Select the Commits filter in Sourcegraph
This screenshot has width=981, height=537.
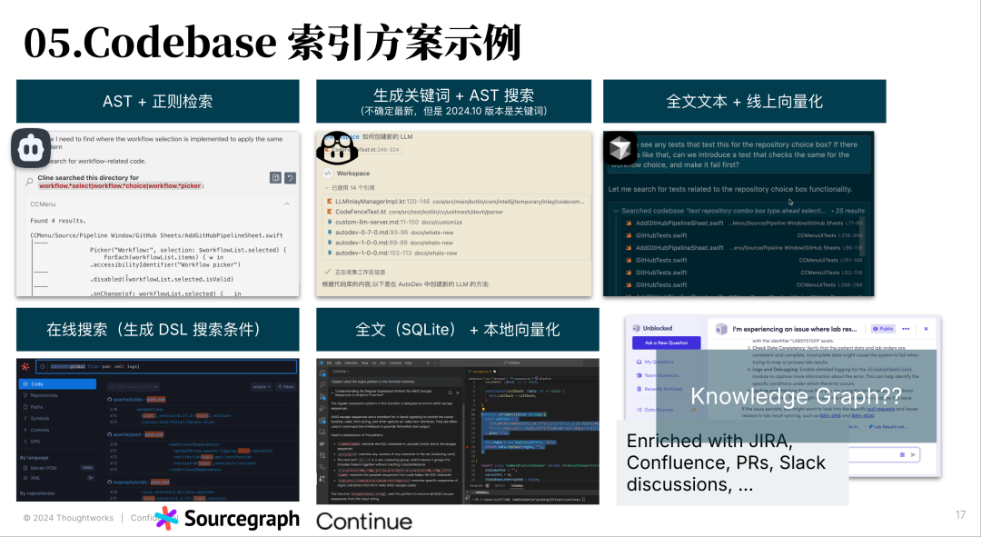(37, 430)
